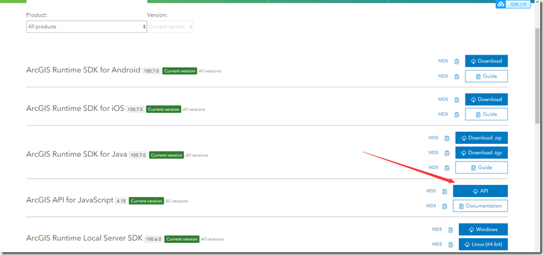Click the 4.15 version number label
The image size is (543, 255).
click(x=121, y=201)
